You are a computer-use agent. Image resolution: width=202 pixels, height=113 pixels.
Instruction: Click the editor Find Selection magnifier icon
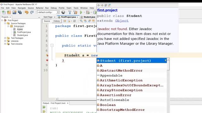pos(81,21)
